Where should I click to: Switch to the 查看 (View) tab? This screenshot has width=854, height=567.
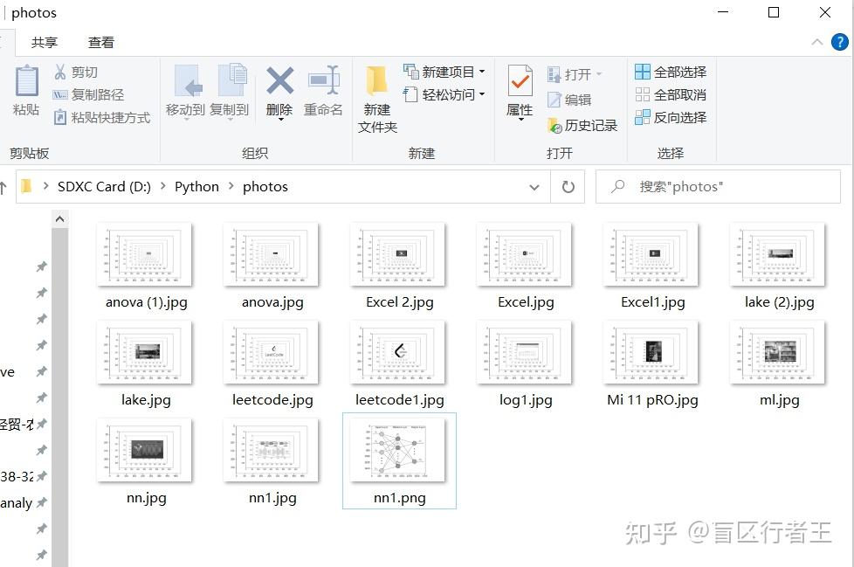(x=100, y=41)
